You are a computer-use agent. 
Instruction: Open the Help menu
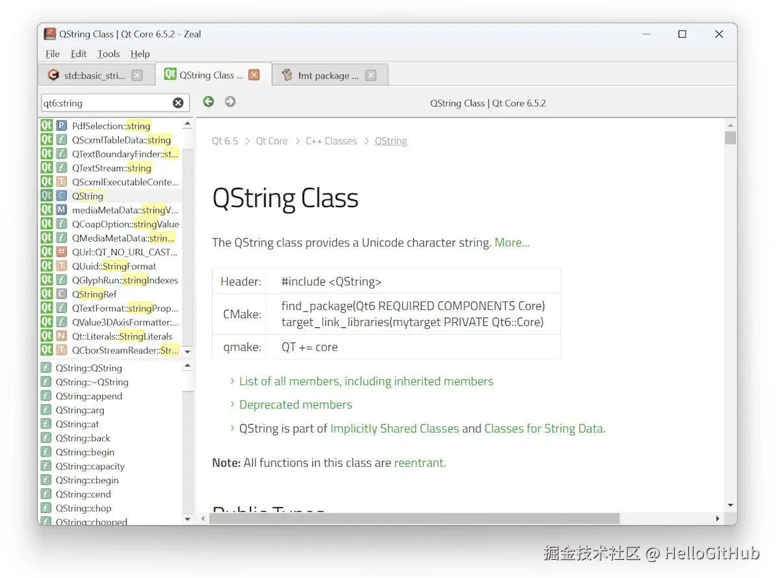pos(140,54)
